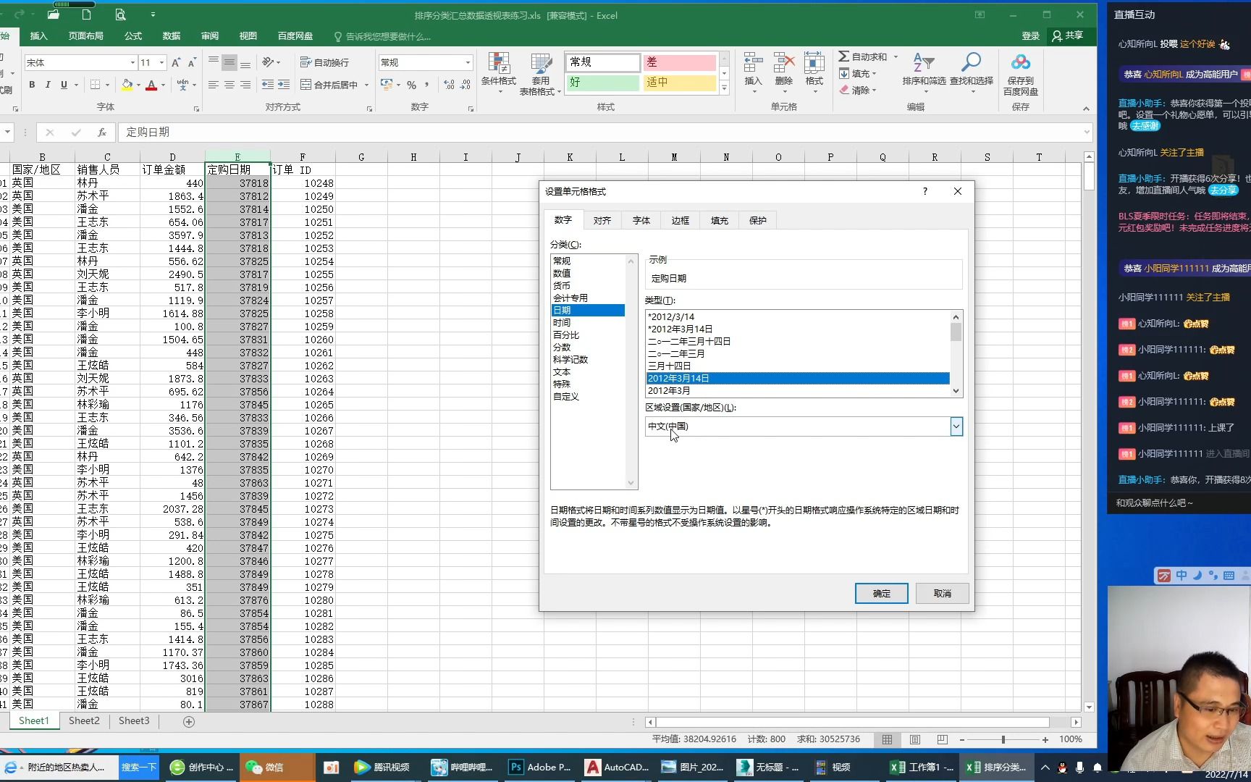Image resolution: width=1251 pixels, height=782 pixels.
Task: Click Format as Table (套用表格格式) icon
Action: pyautogui.click(x=540, y=72)
